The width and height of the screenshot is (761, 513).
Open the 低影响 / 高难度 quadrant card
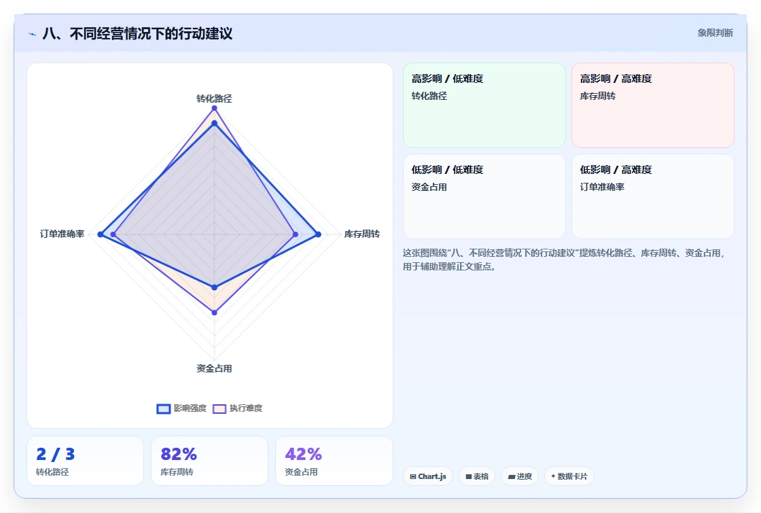point(653,196)
